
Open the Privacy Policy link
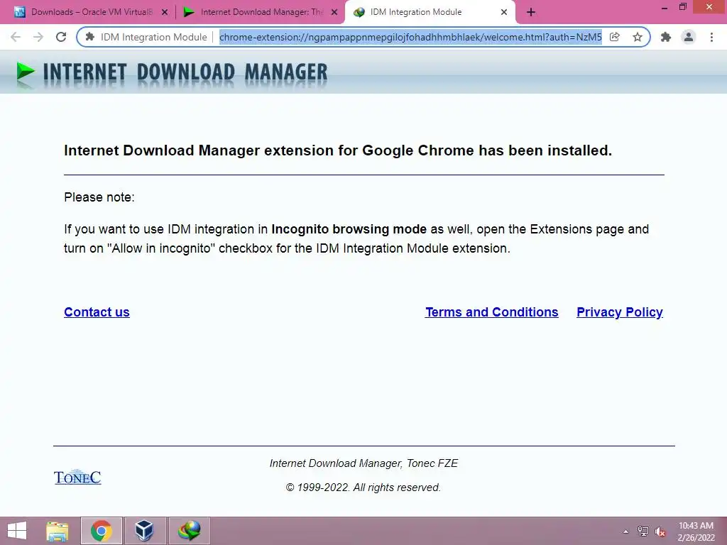coord(620,312)
